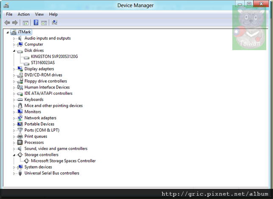Click Show/Hide Console Tree toolbar icon
Image resolution: width=273 pixels, height=199 pixels.
click(26, 22)
